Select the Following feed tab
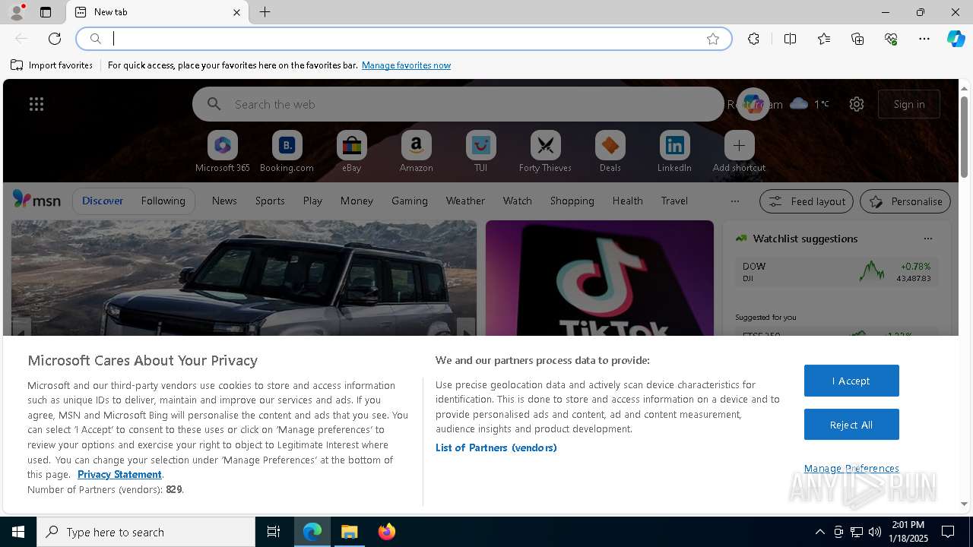This screenshot has height=547, width=973. 163,201
